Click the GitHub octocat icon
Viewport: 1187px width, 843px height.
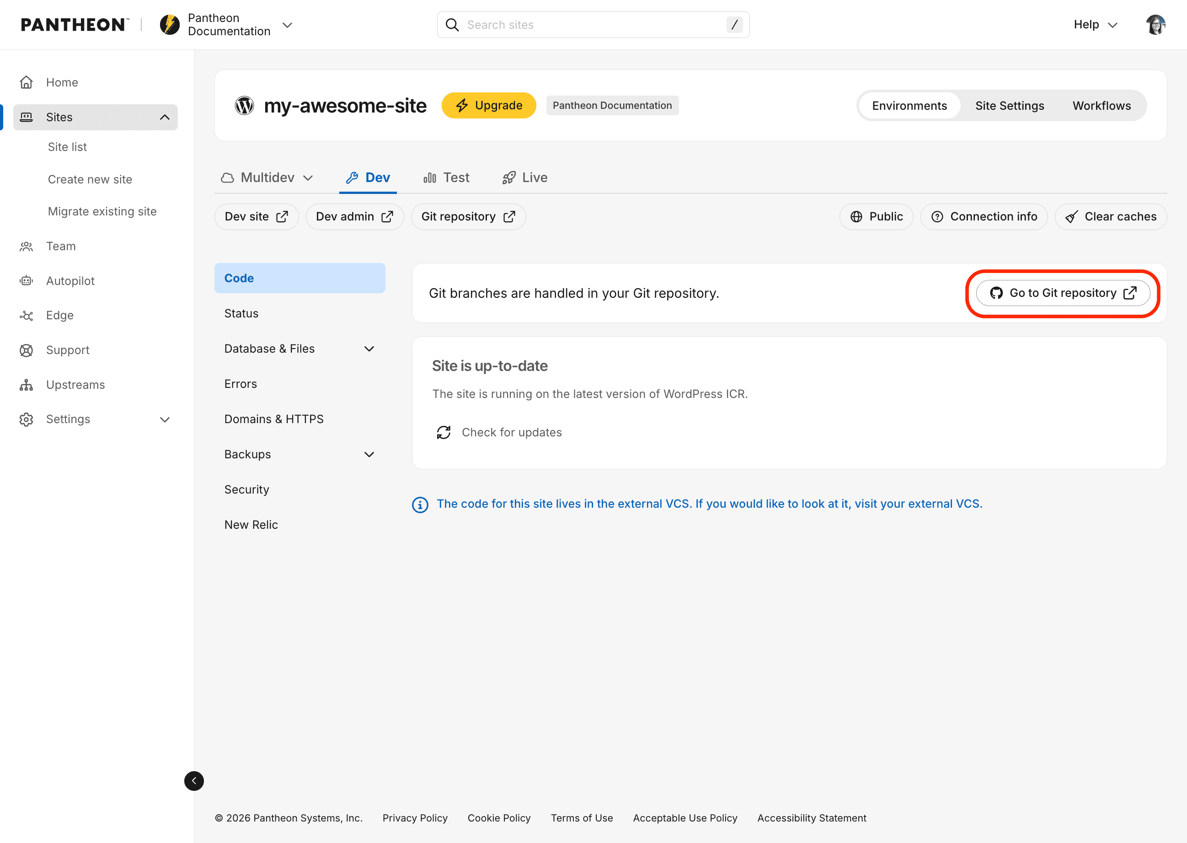[x=996, y=293]
